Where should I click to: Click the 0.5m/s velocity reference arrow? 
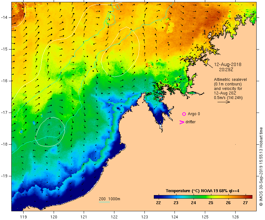click(x=224, y=102)
